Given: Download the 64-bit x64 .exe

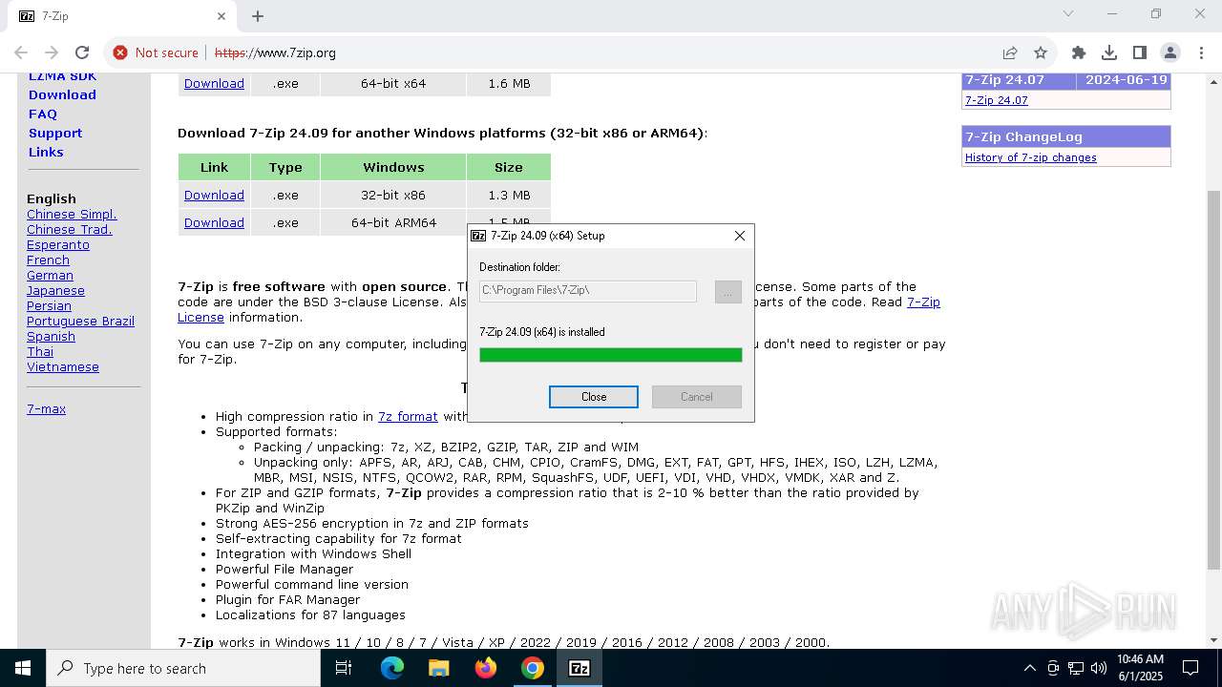Looking at the screenshot, I should coord(214,83).
